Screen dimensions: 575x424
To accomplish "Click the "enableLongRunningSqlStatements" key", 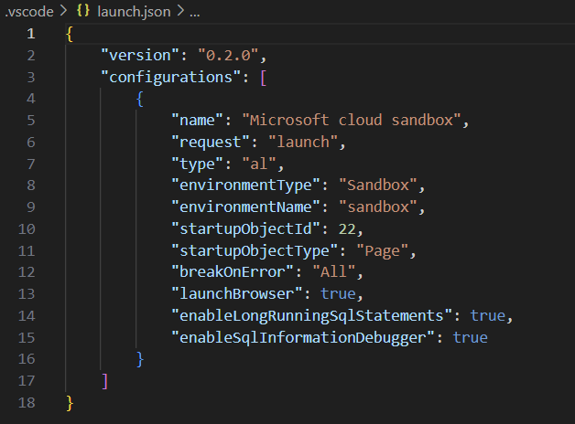I will pyautogui.click(x=311, y=315).
